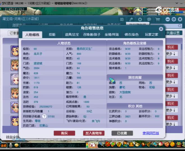Open the 道具/法宝 tab
185x151 pixels.
pos(72,34)
